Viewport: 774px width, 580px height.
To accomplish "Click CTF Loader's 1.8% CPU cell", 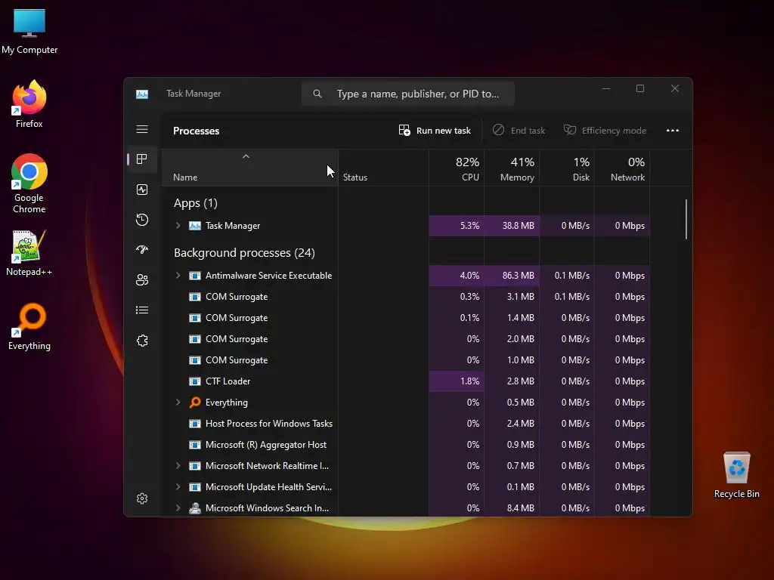I will click(457, 381).
